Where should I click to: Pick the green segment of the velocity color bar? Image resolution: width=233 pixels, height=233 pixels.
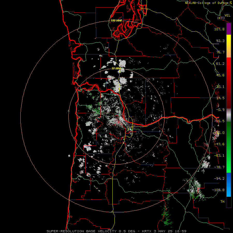229,147
